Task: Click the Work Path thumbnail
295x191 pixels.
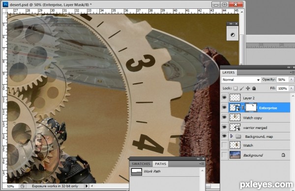Action: (136, 172)
